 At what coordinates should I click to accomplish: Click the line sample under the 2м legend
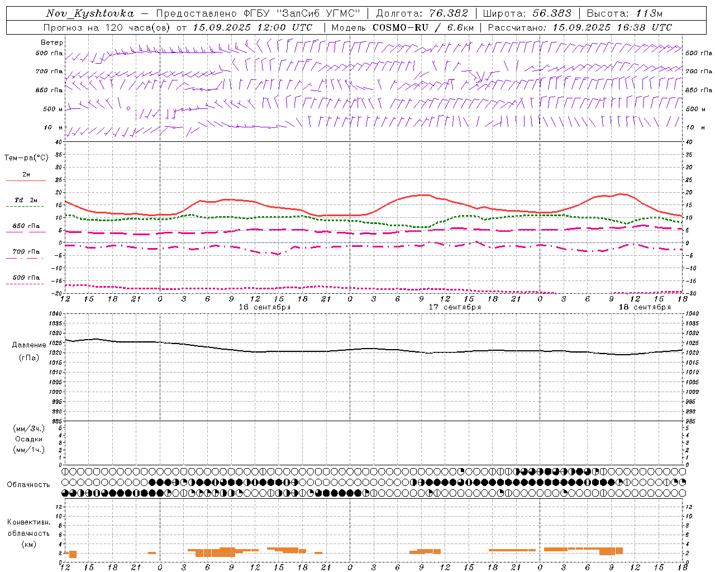coord(26,181)
